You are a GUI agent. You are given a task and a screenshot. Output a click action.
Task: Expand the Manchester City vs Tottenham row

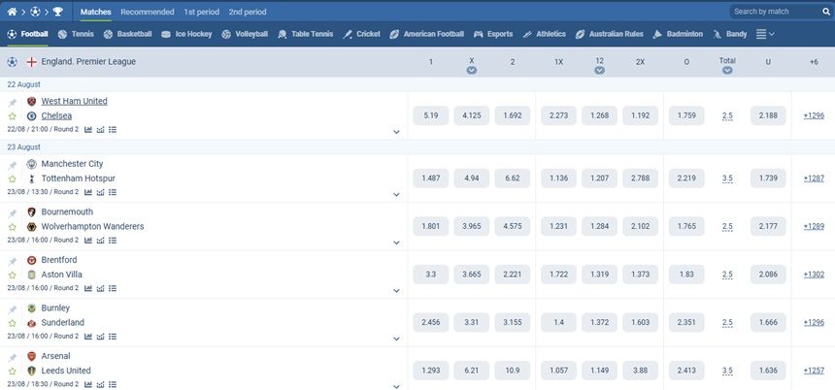396,195
